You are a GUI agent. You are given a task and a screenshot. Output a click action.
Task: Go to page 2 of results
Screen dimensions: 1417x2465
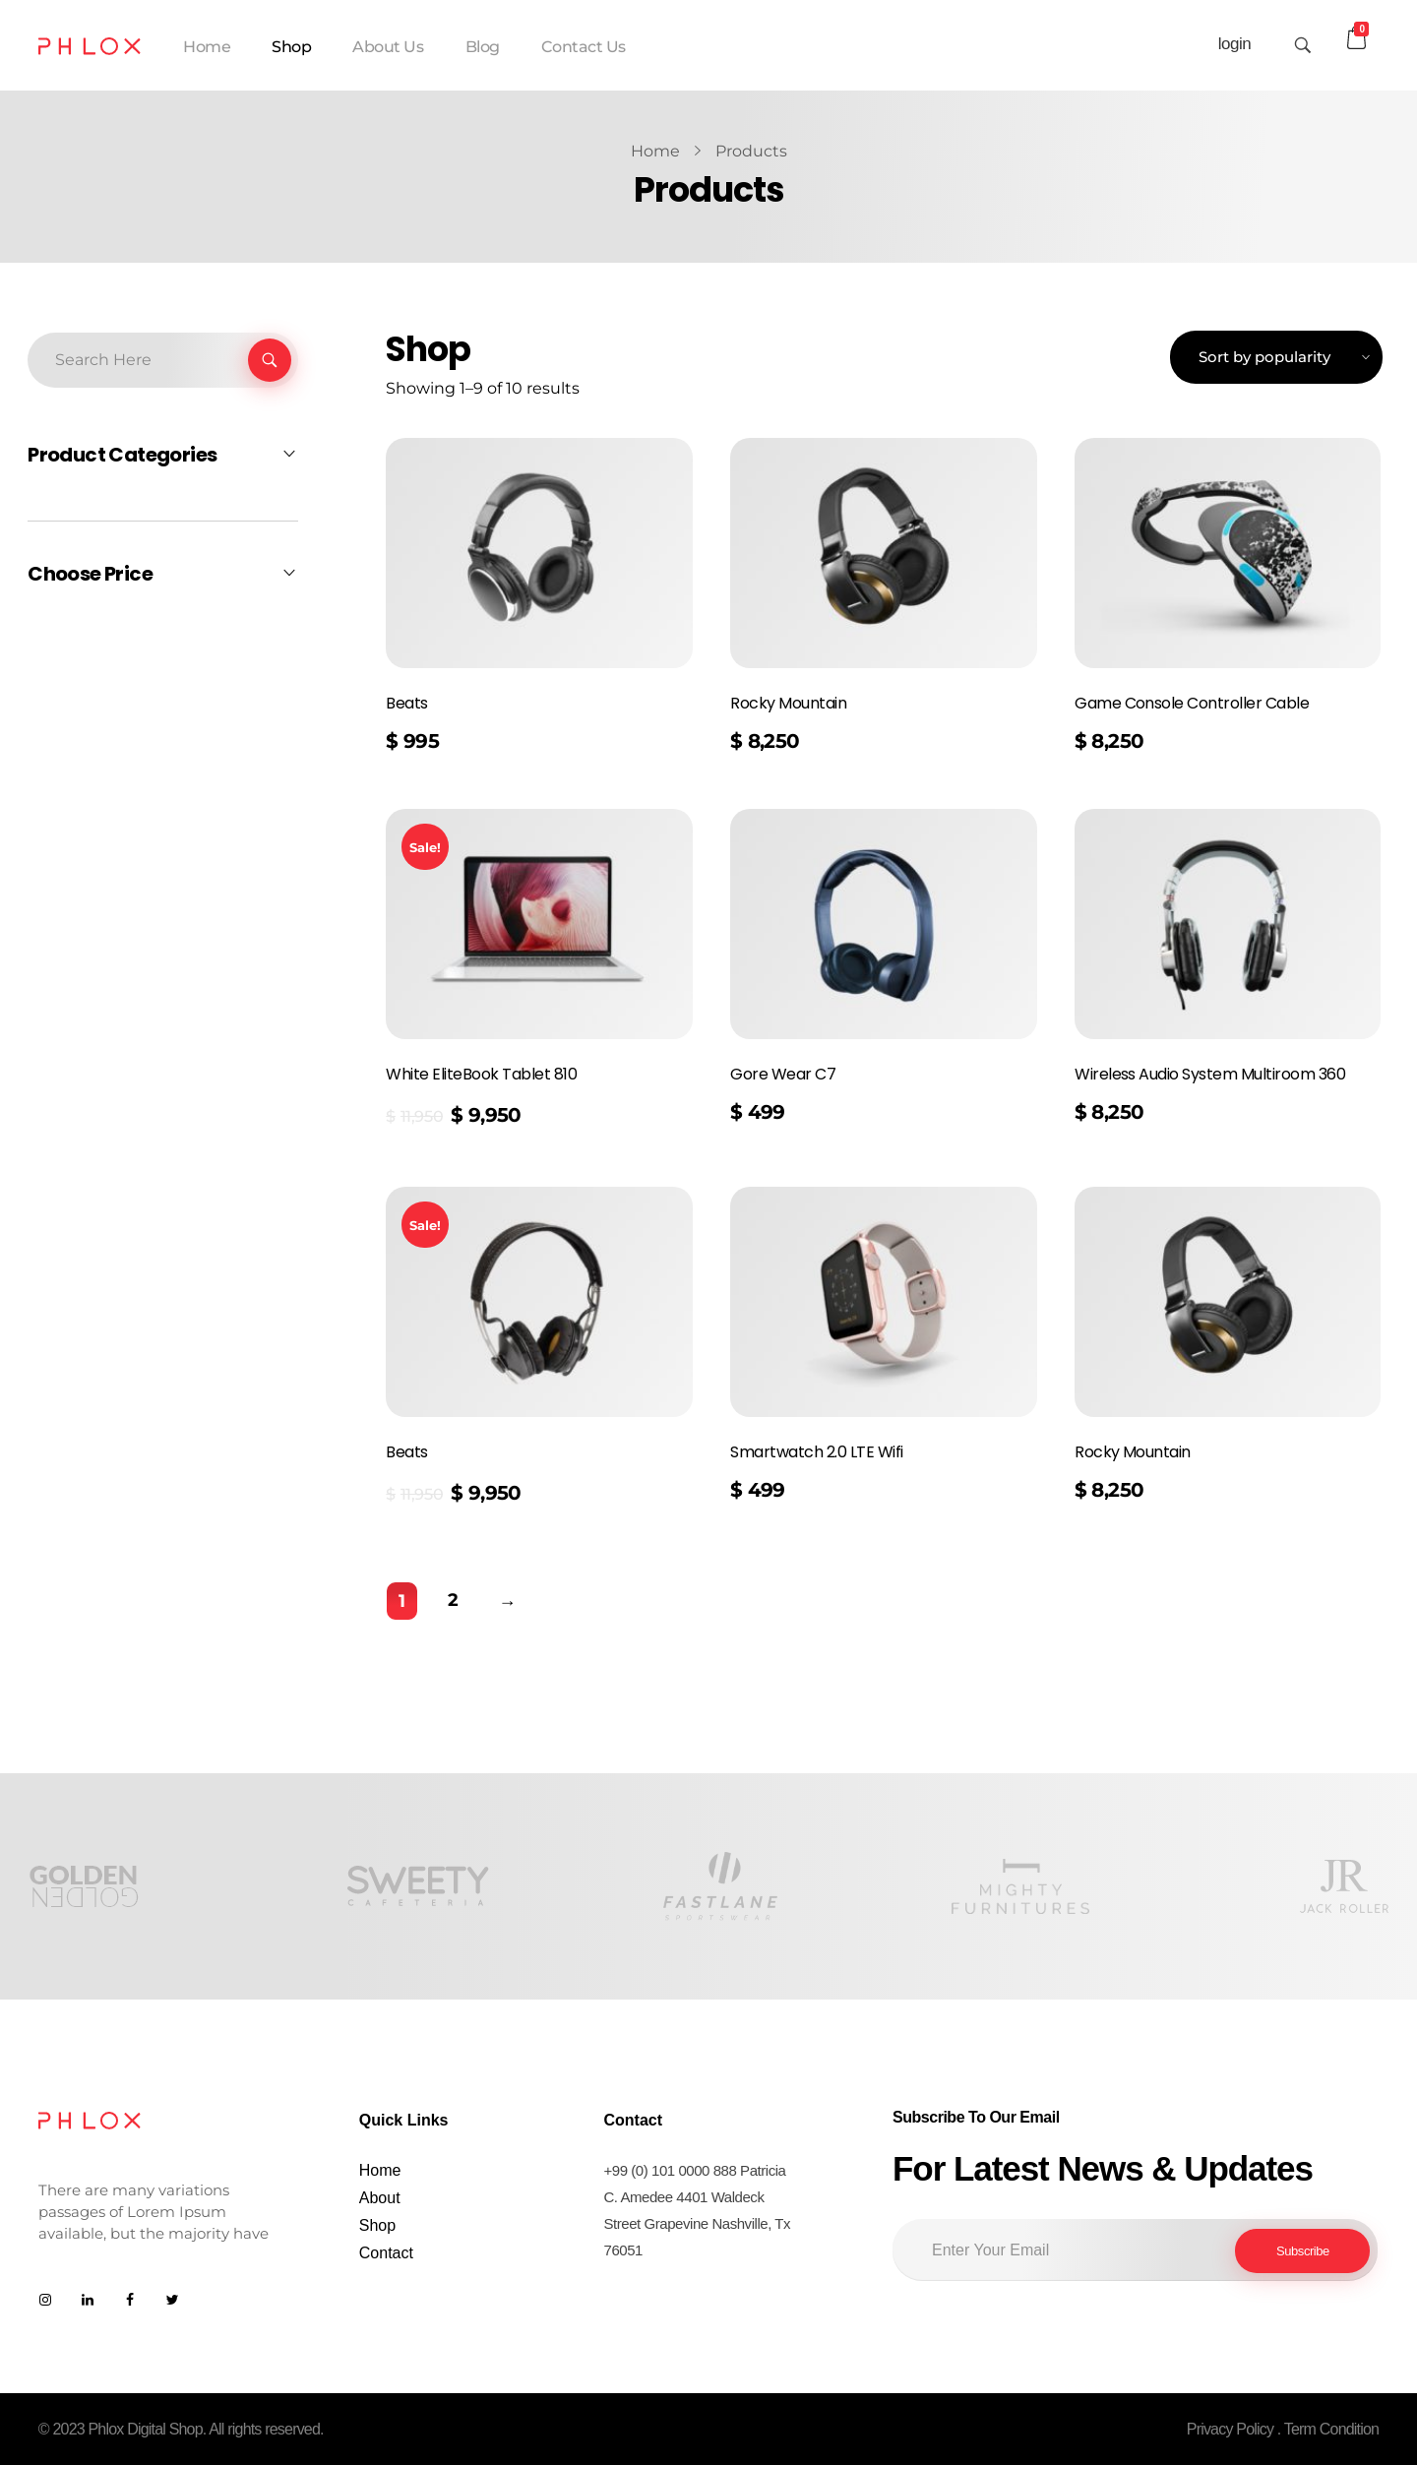click(453, 1600)
